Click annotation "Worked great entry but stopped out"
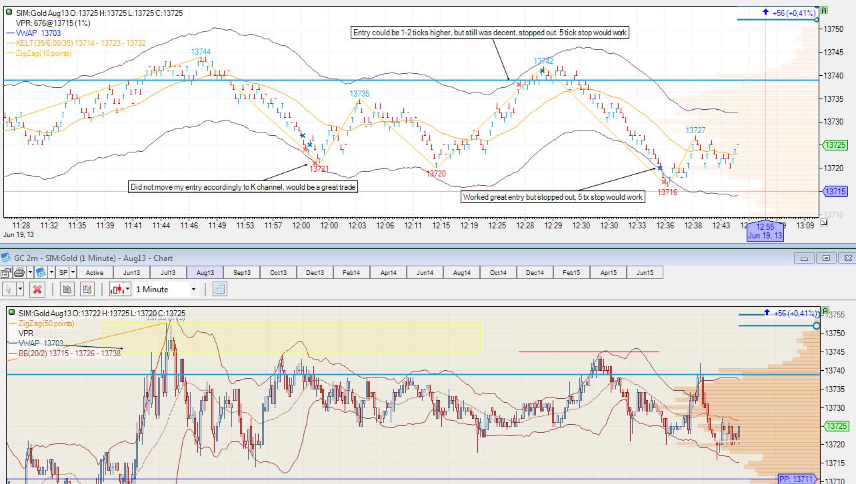 [553, 196]
